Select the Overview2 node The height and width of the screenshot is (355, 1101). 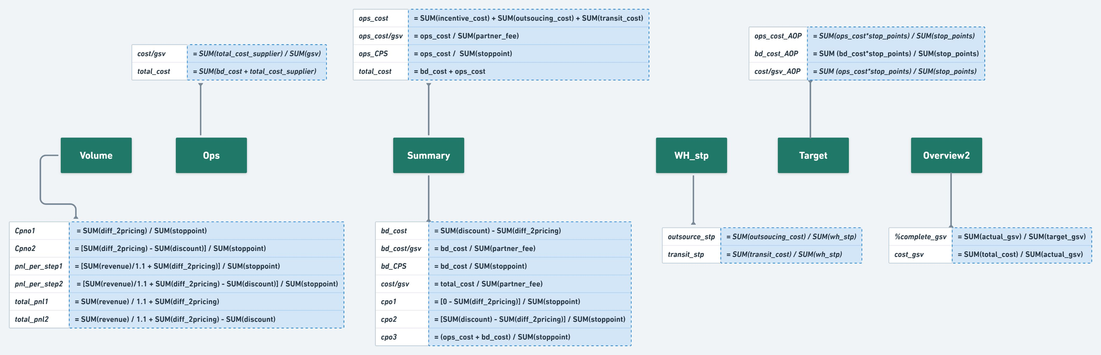point(946,155)
